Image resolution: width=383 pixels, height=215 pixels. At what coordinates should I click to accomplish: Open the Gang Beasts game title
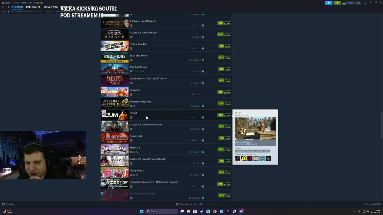tap(137, 171)
